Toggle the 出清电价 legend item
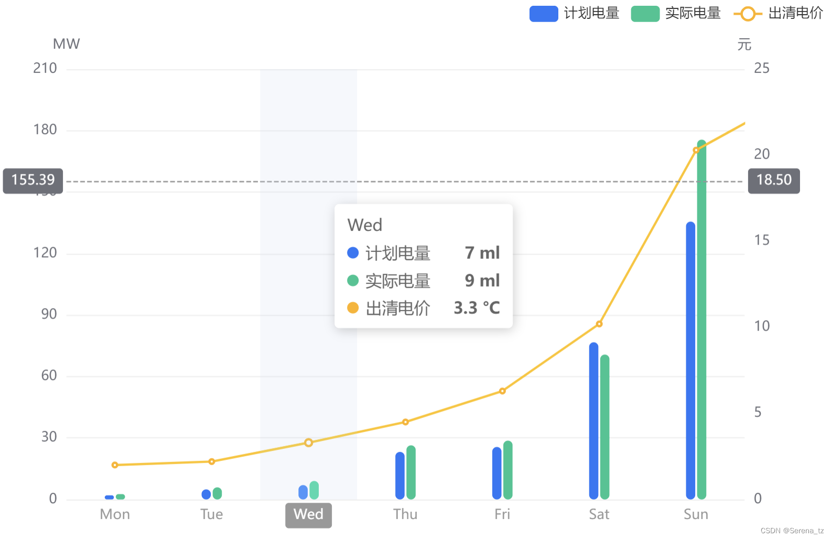The width and height of the screenshot is (832, 539). (779, 13)
